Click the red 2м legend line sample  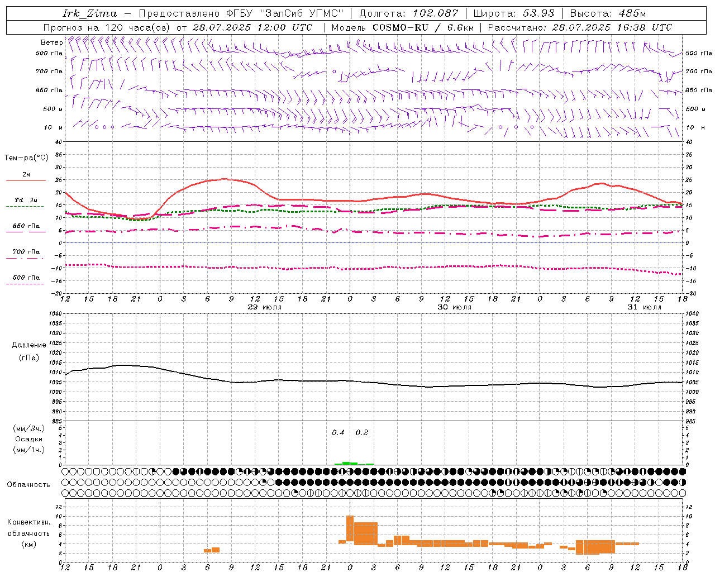(26, 180)
